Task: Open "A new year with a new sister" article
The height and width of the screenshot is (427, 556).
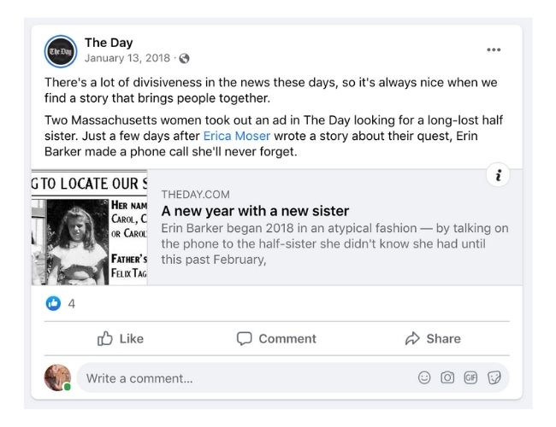Action: (255, 211)
